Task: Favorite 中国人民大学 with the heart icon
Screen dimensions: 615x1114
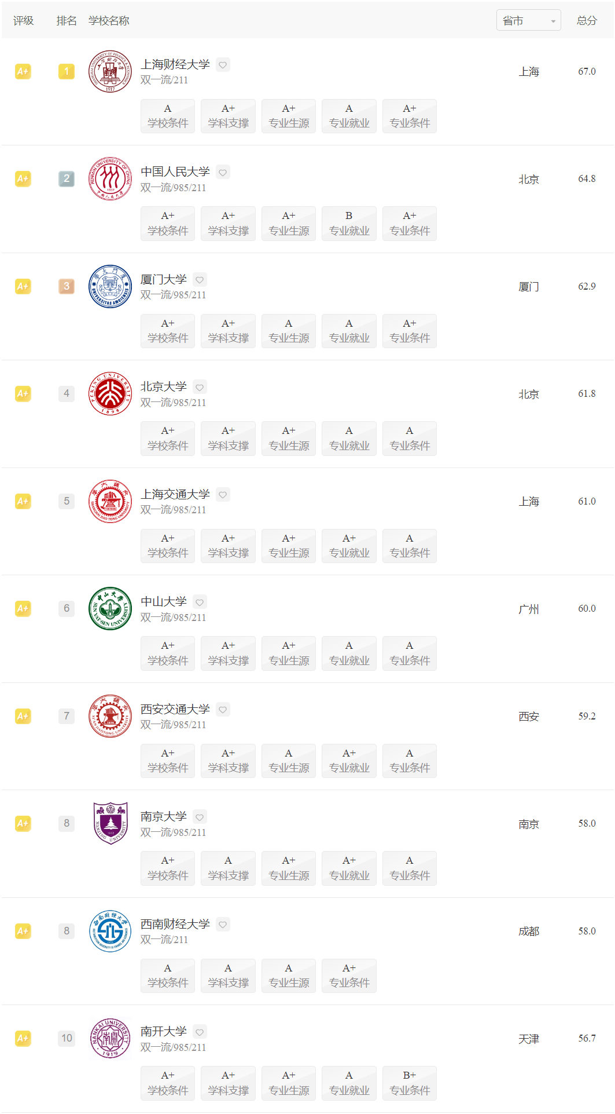Action: (222, 171)
